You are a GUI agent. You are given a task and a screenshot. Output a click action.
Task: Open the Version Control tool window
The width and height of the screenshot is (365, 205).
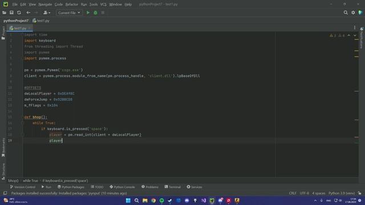point(23,187)
